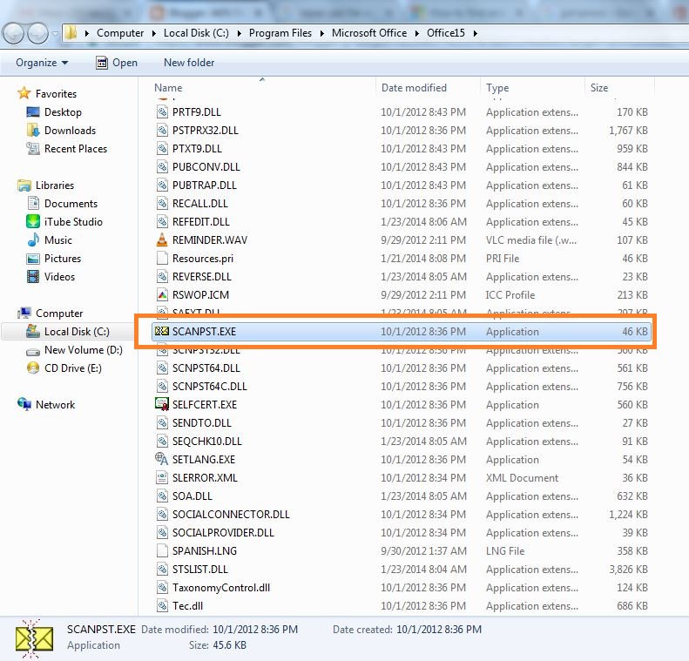Select the SCNPST64C.DLL file name
Viewport: 689px width, 661px height.
pos(210,387)
